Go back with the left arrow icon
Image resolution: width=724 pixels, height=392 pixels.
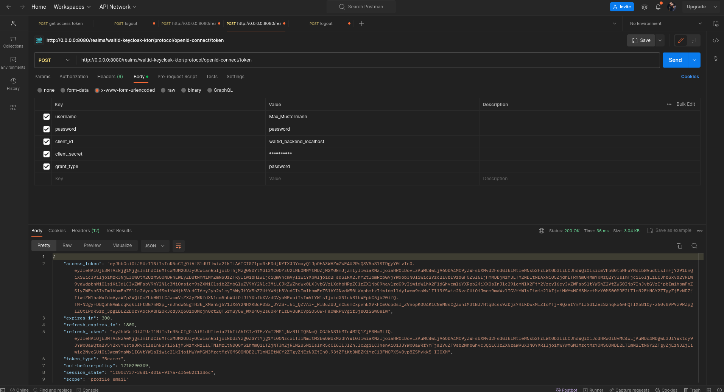[x=9, y=7]
